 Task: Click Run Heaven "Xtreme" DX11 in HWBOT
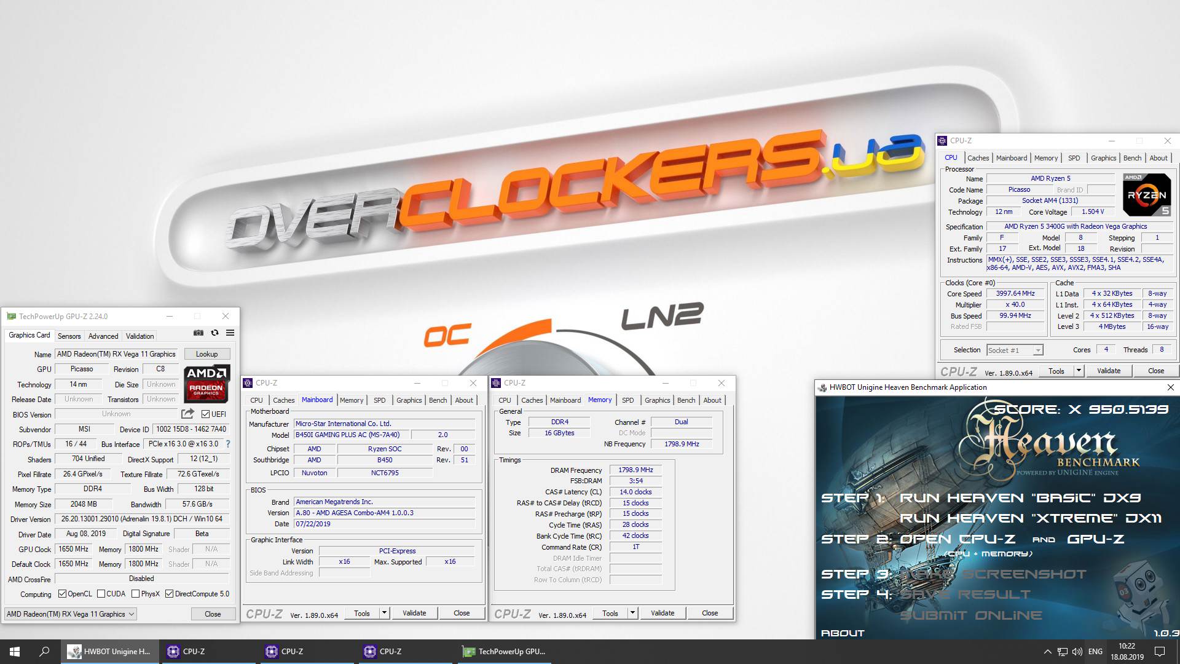tap(1031, 518)
